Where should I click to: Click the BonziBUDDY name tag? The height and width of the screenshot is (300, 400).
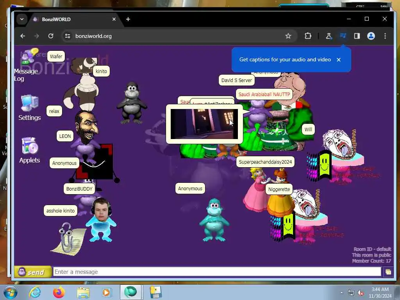(79, 189)
